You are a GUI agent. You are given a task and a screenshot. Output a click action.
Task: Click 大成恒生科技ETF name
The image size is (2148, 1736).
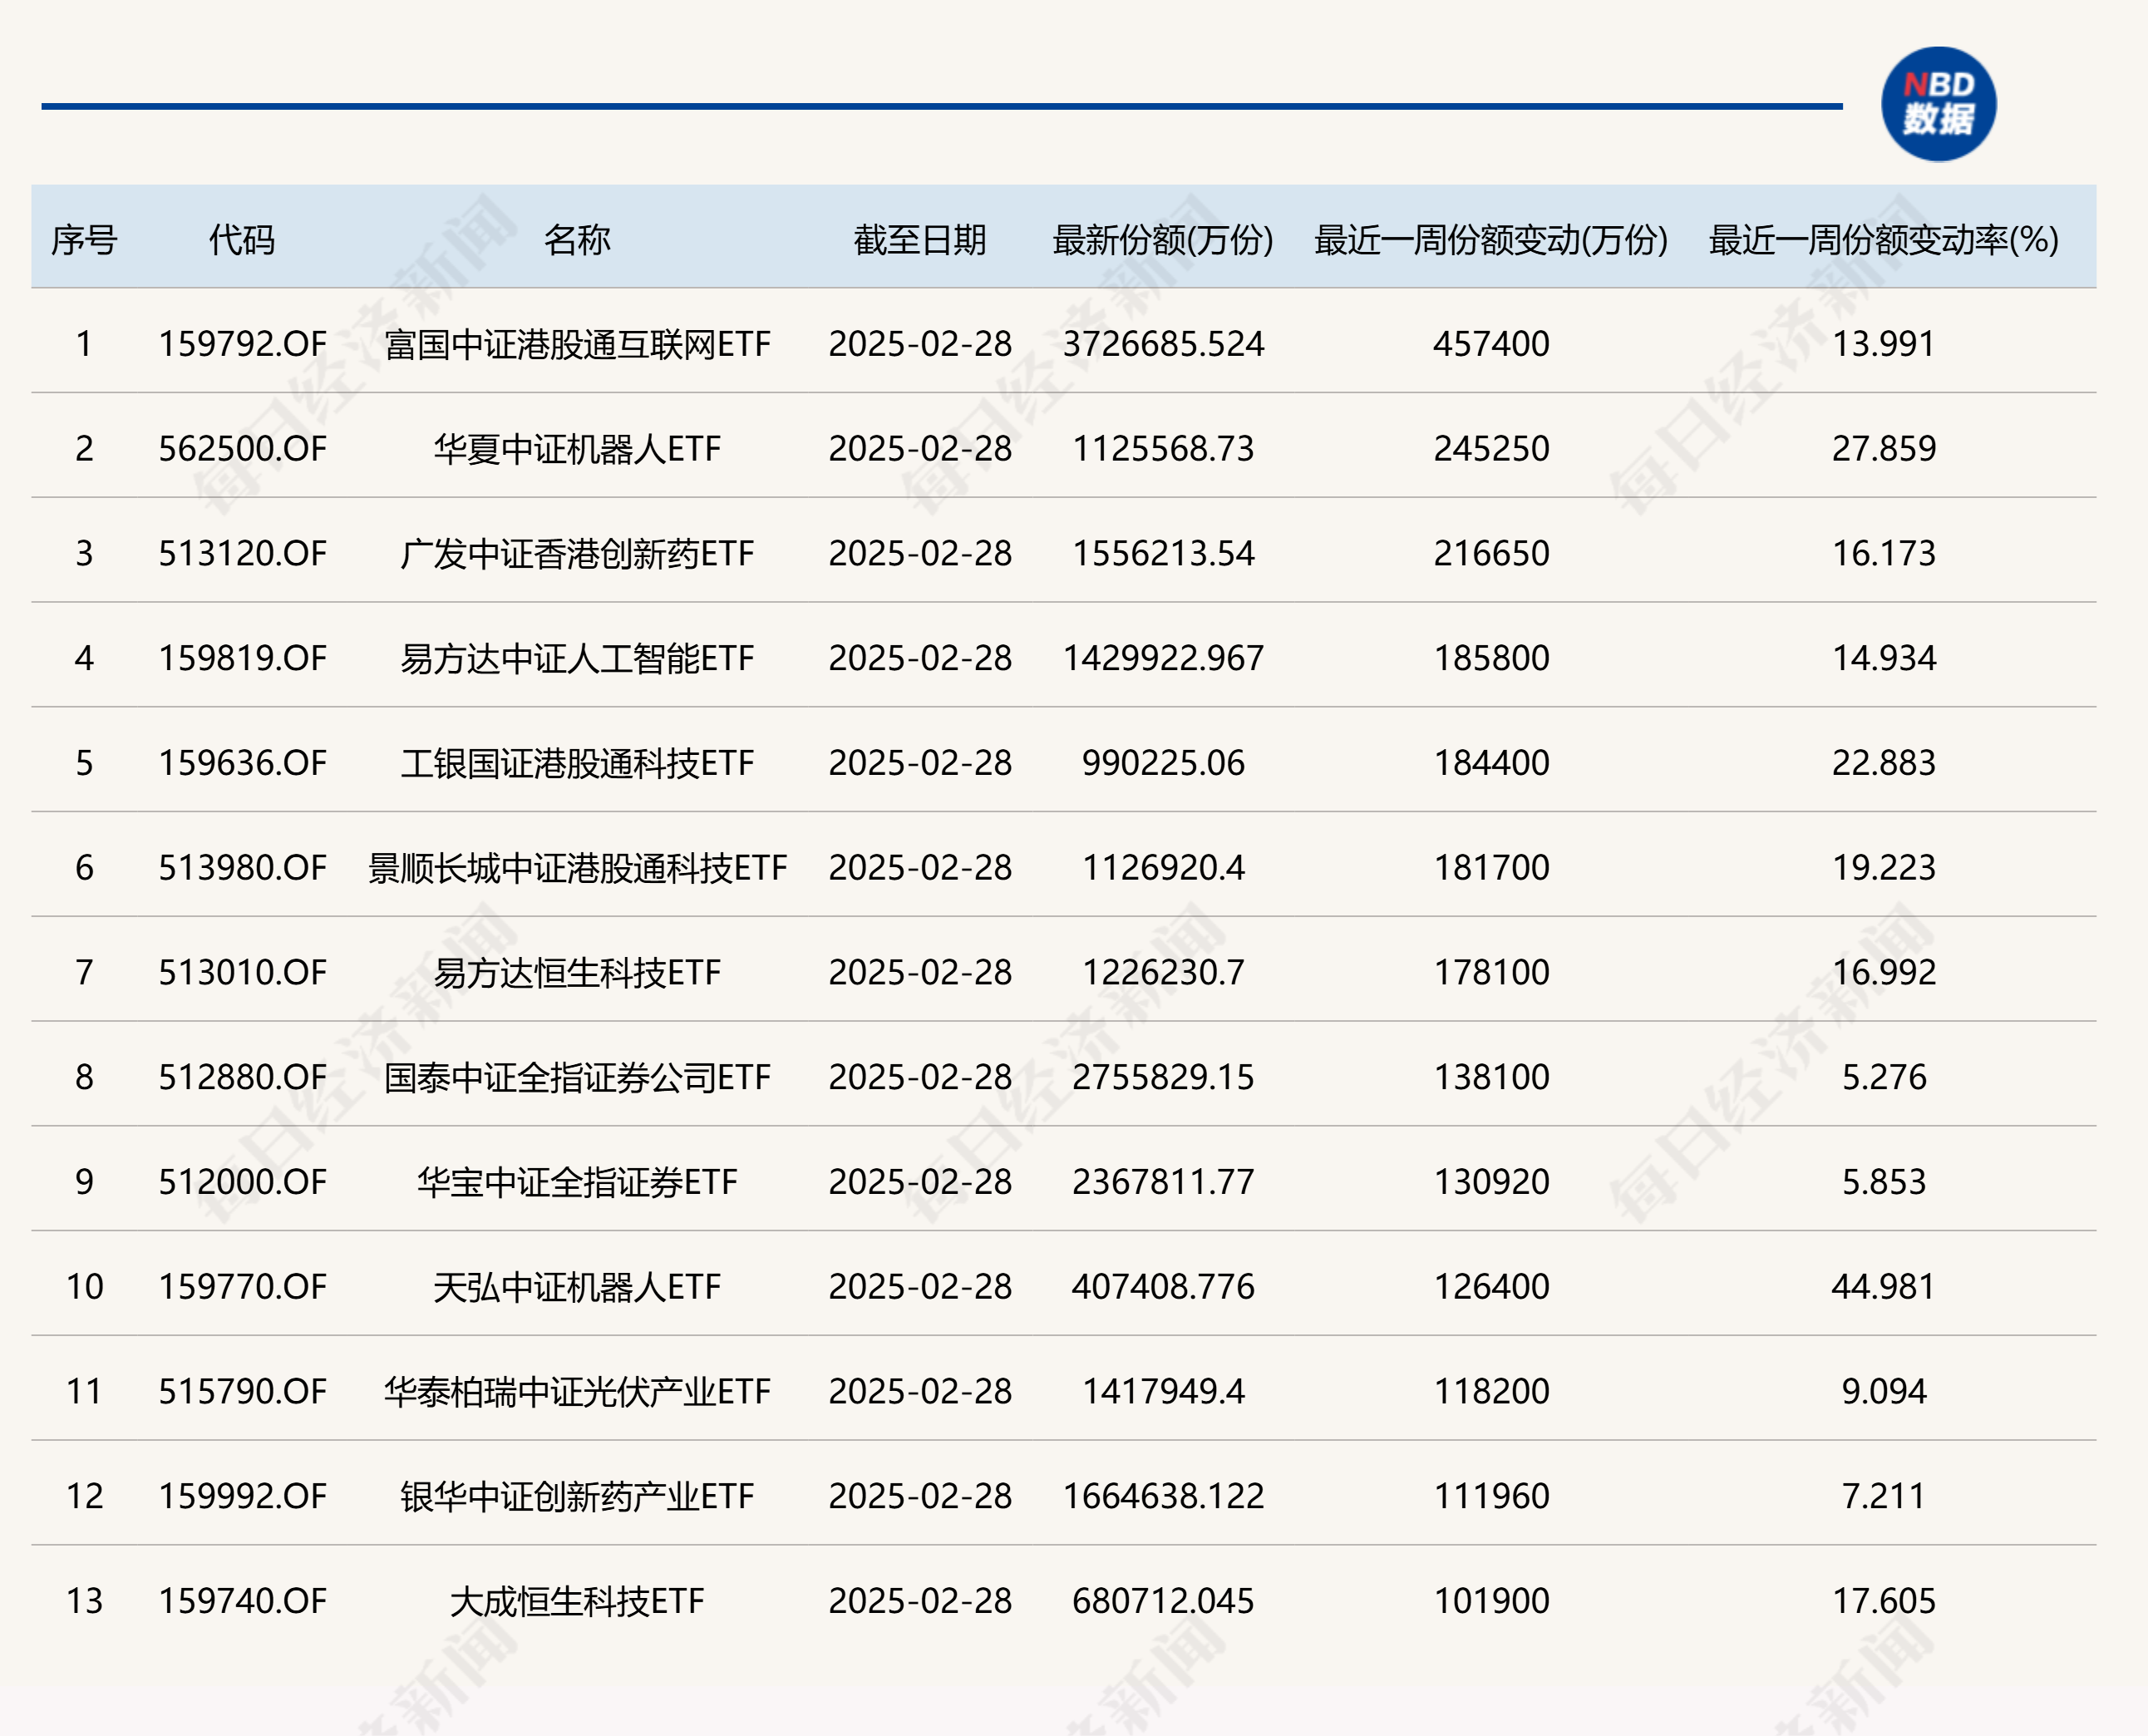click(x=577, y=1604)
